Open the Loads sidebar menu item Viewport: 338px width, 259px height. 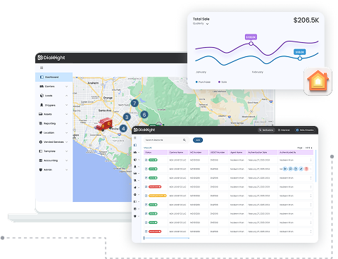[54, 96]
